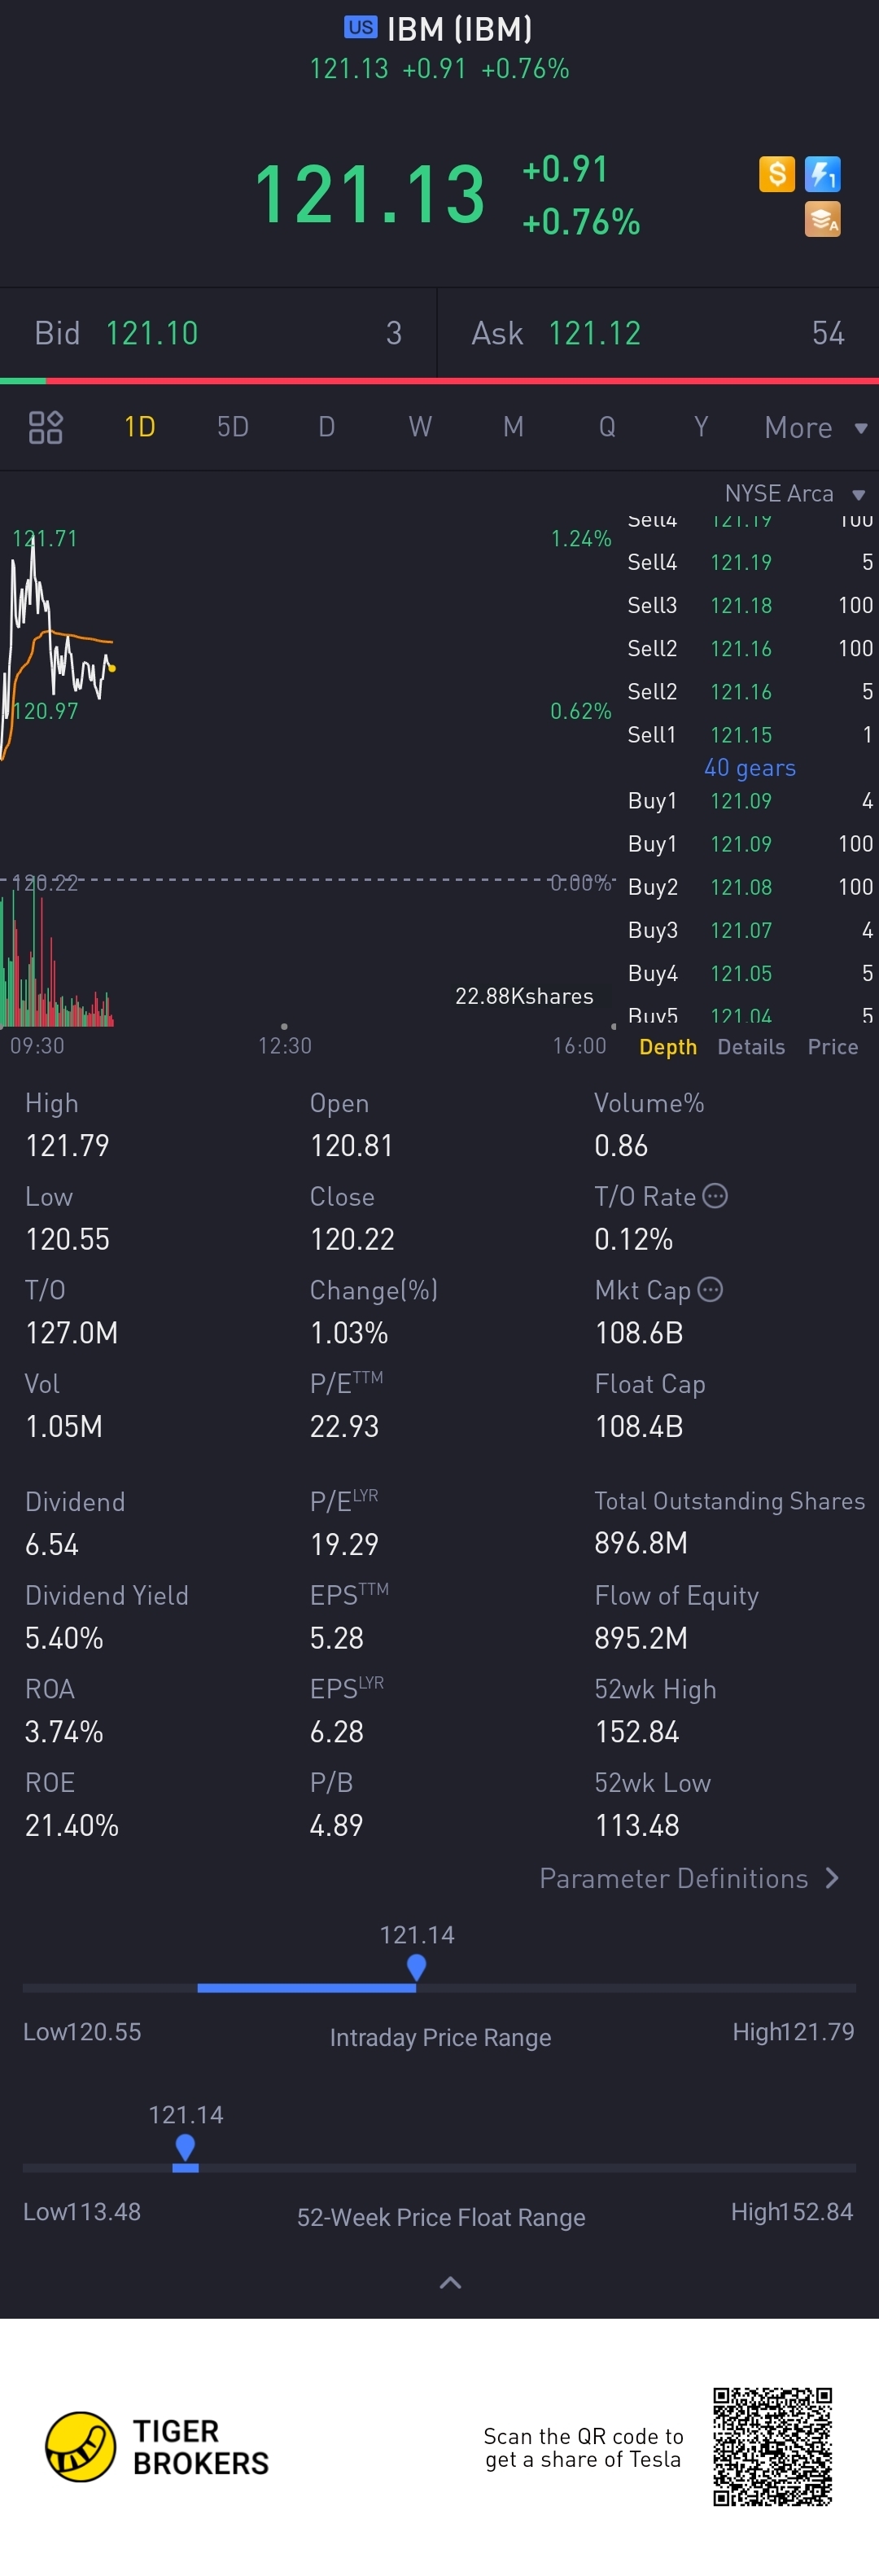
Task: Switch to weekly W chart
Action: click(420, 427)
